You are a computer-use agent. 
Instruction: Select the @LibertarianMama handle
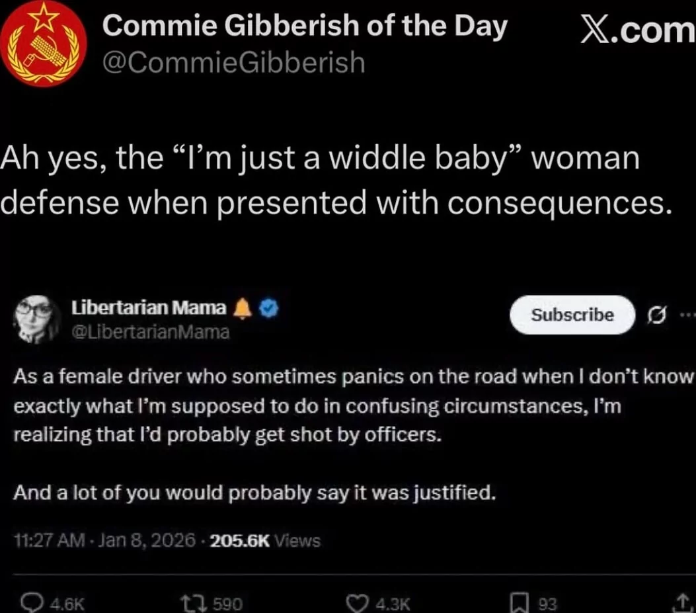click(150, 332)
